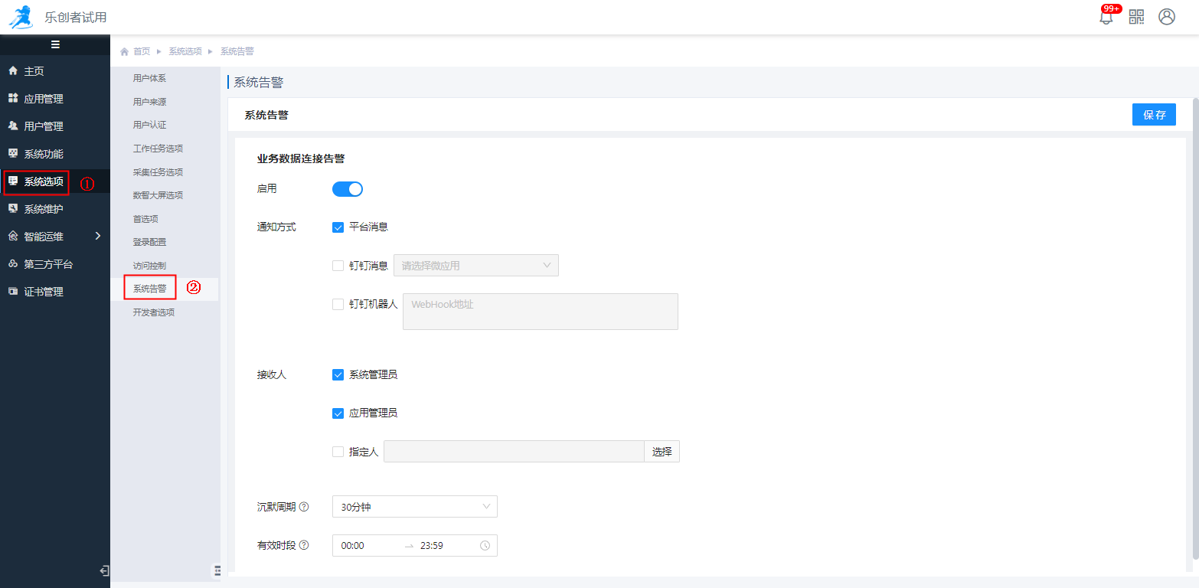Open the user profile avatar icon
Screen dimensions: 1199x588
pos(1166,17)
